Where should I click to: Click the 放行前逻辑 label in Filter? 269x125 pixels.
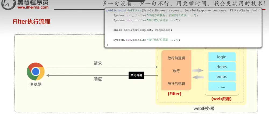tap(176, 58)
